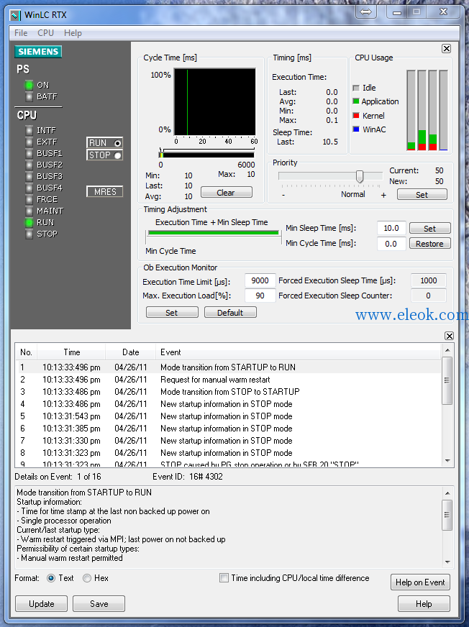Click the event details scrollbar down arrow

tap(447, 562)
